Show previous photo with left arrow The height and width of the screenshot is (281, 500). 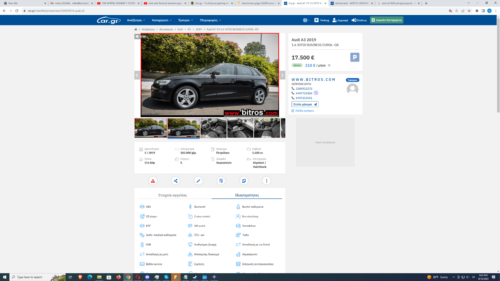click(137, 75)
